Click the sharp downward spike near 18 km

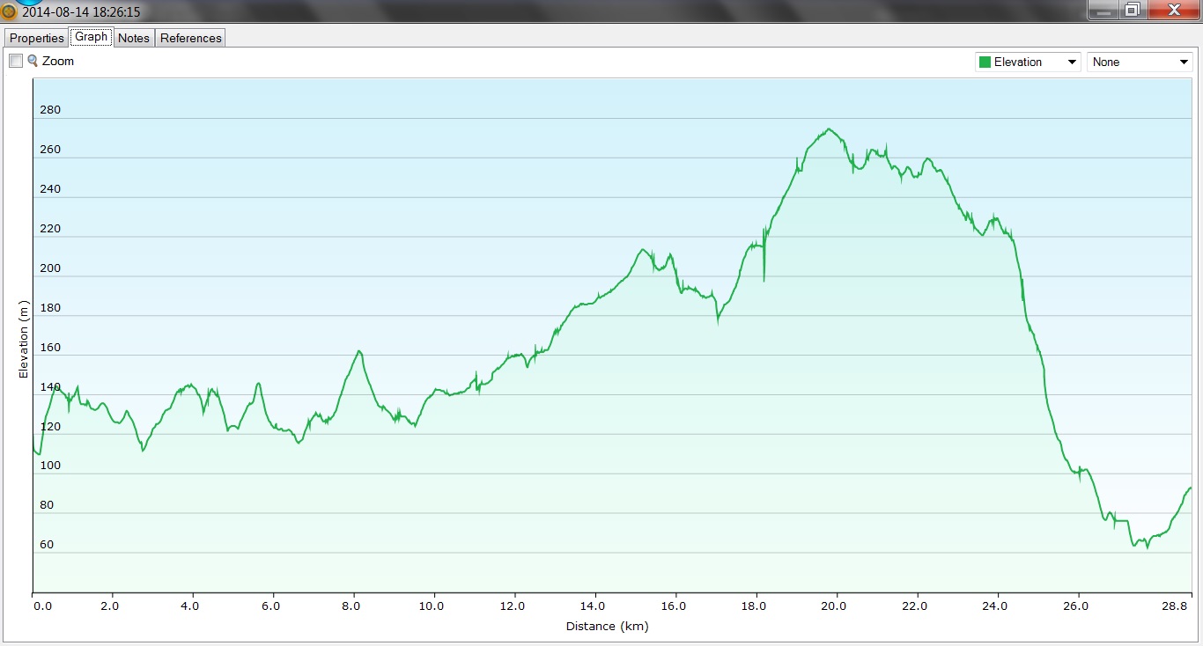(764, 279)
